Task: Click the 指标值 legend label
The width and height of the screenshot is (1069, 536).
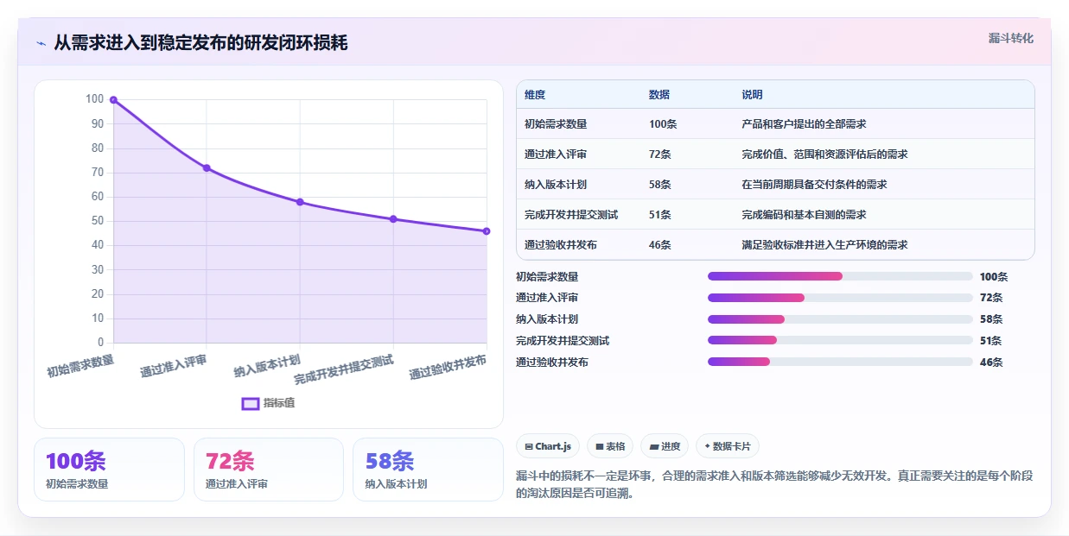Action: click(x=279, y=403)
